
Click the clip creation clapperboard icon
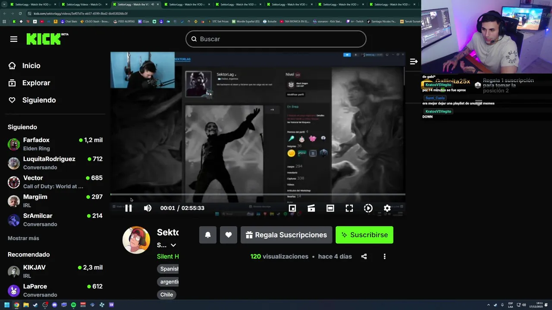(311, 208)
